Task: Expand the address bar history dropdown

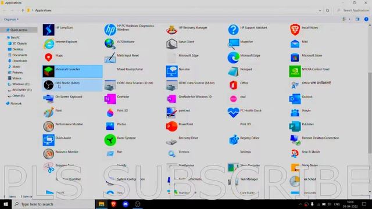Action: coord(320,10)
